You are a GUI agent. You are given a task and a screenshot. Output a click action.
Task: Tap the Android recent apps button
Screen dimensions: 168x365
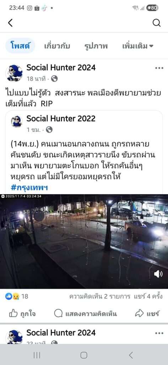click(37, 355)
